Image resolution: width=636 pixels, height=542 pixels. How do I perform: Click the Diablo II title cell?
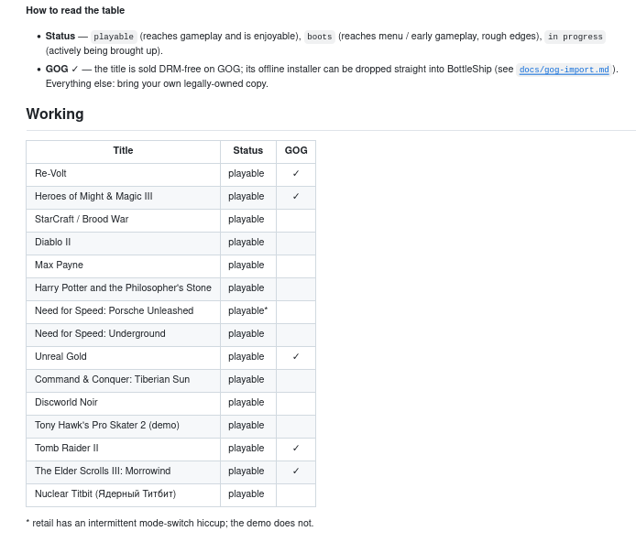tap(123, 243)
